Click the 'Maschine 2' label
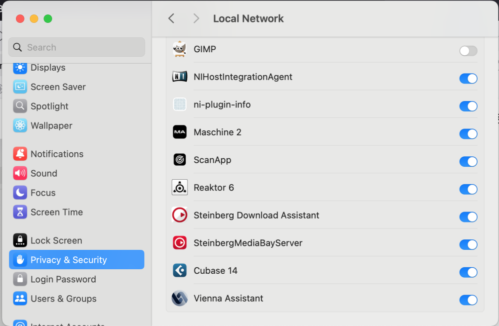 point(218,132)
